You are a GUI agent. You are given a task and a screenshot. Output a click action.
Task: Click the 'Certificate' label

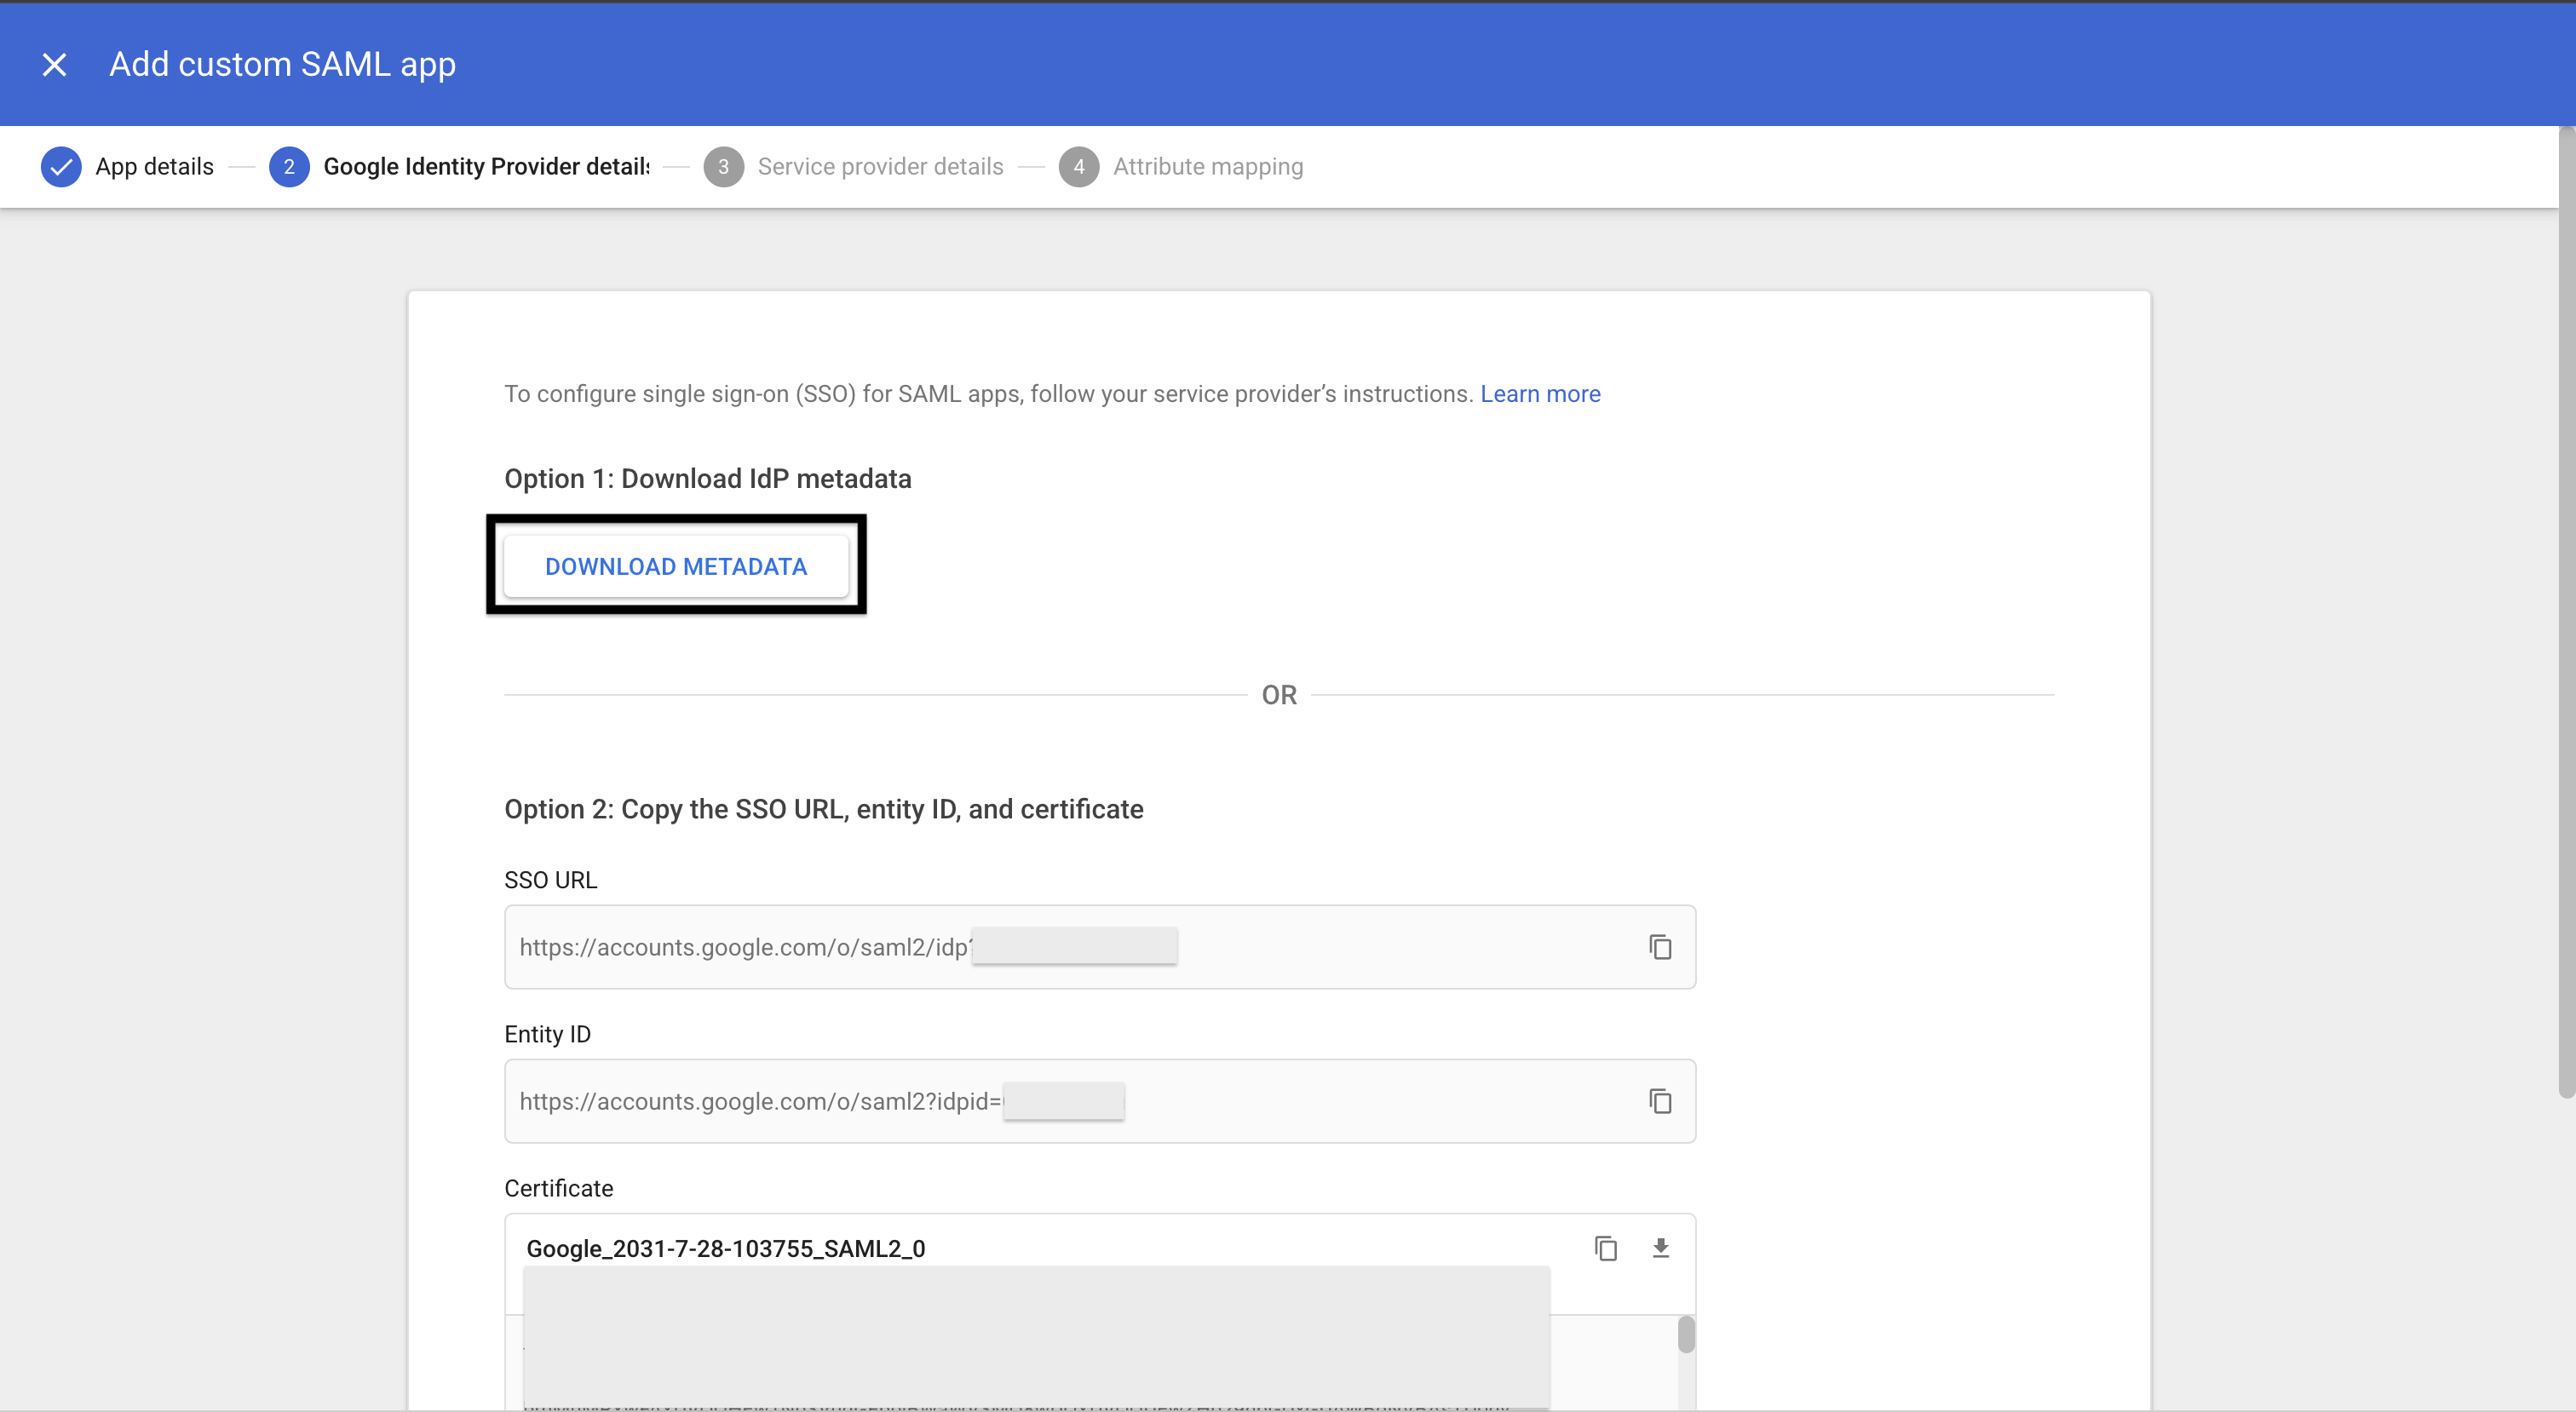pos(559,1188)
